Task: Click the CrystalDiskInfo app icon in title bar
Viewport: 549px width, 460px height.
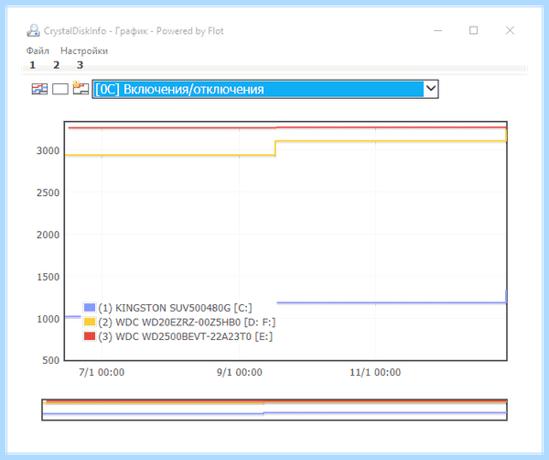Action: click(33, 31)
